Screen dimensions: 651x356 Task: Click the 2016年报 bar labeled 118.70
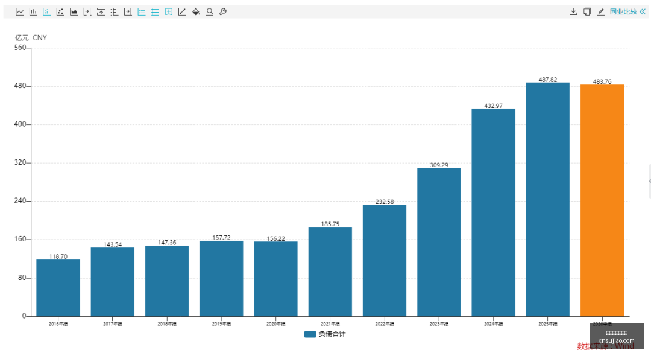(58, 288)
